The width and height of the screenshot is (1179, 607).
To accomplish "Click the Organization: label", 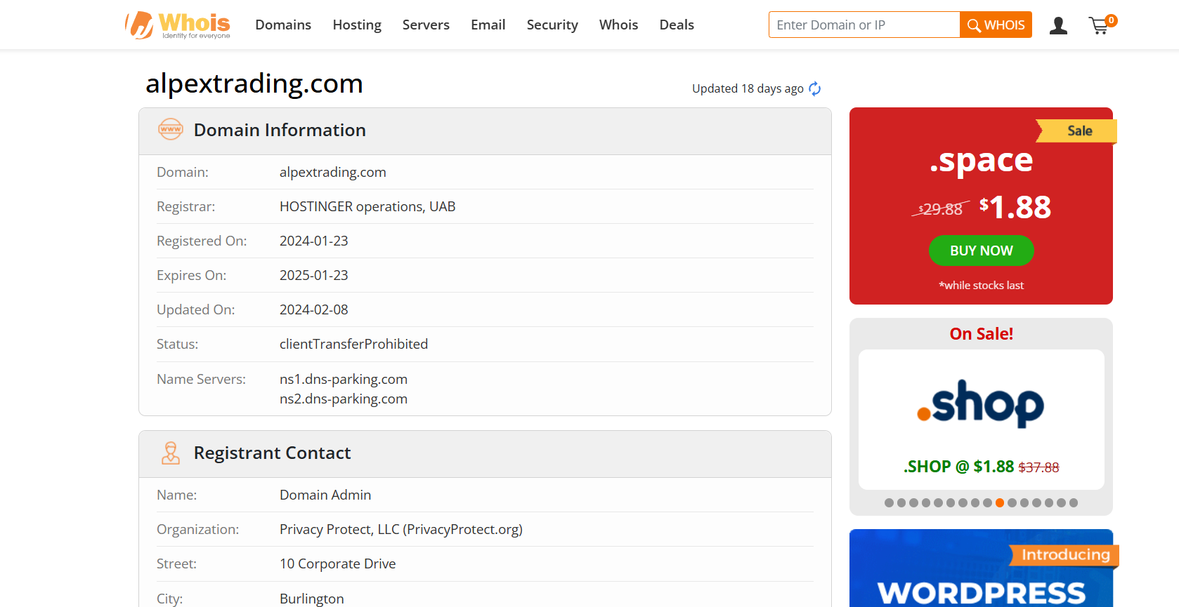I will (x=197, y=529).
